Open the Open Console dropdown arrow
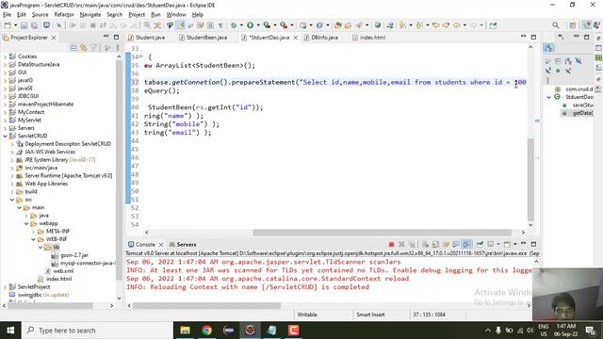The width and height of the screenshot is (603, 339). click(x=515, y=245)
